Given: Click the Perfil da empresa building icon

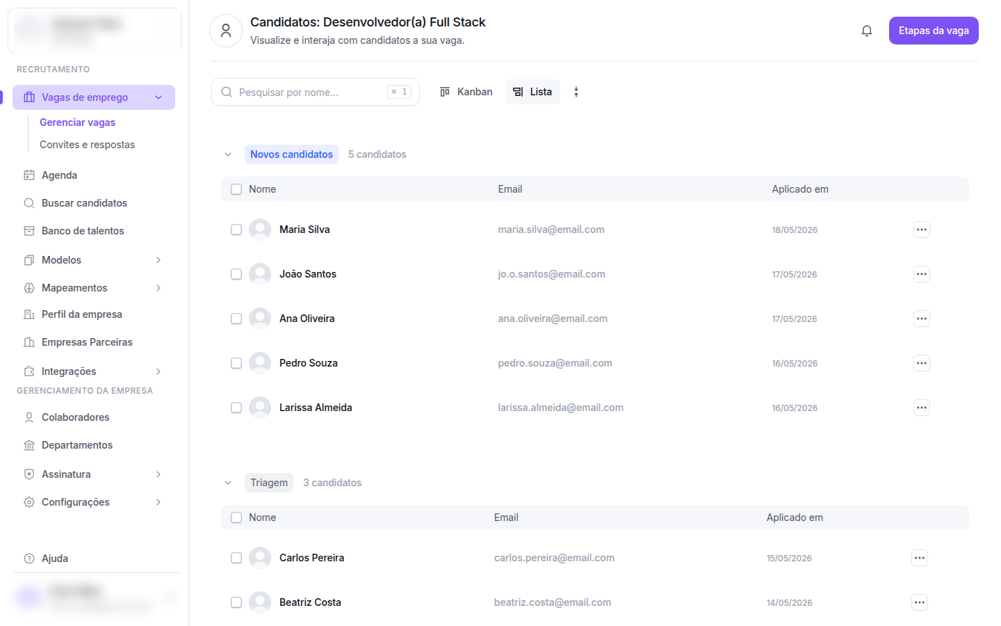Looking at the screenshot, I should point(29,314).
